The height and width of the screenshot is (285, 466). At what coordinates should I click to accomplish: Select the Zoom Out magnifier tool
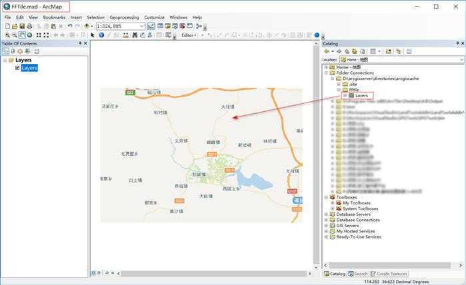coord(15,35)
